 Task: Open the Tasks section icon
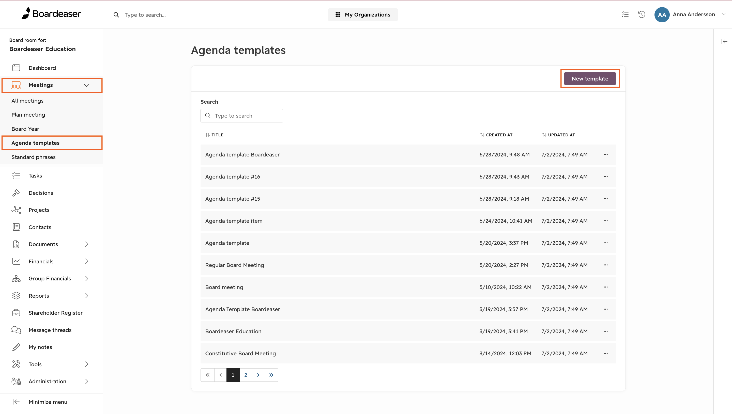(x=16, y=176)
